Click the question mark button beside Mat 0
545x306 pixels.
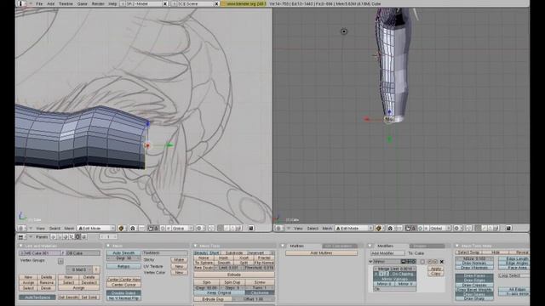coord(96,269)
